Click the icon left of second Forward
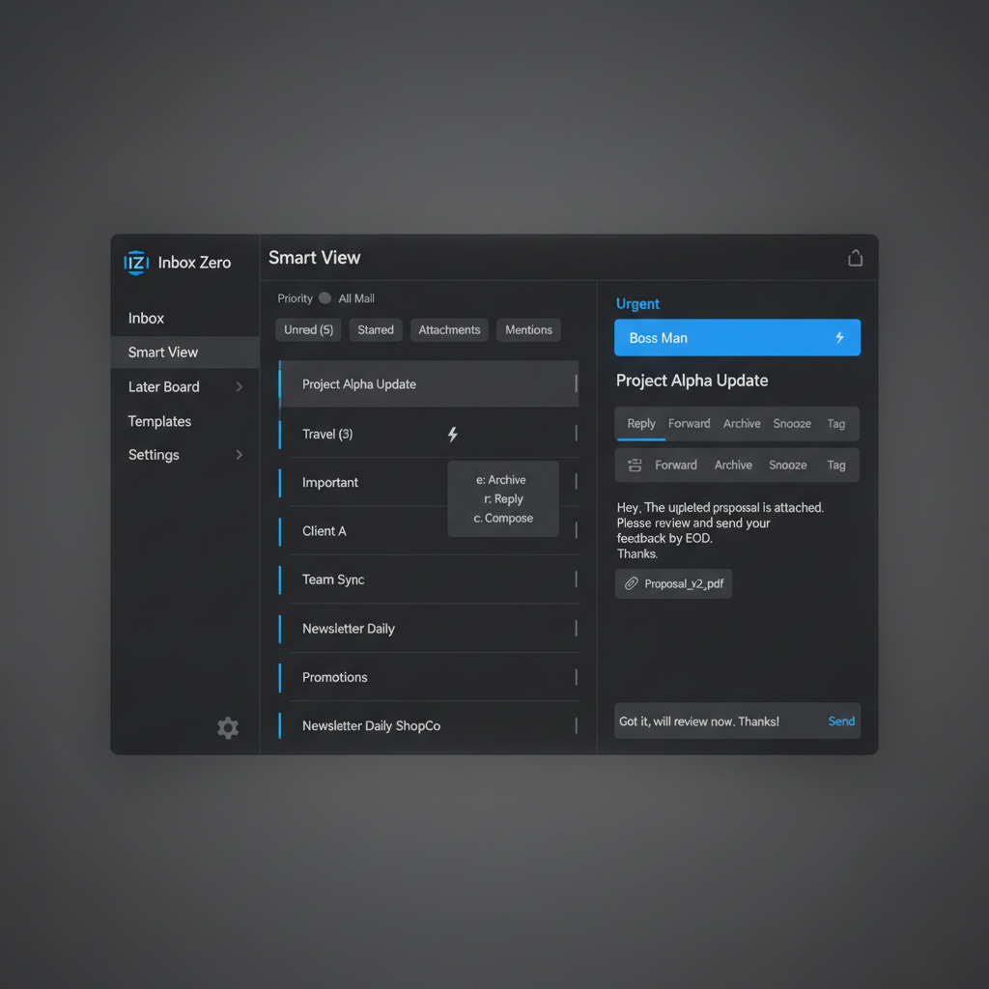Screen dimensions: 989x989 tap(635, 465)
